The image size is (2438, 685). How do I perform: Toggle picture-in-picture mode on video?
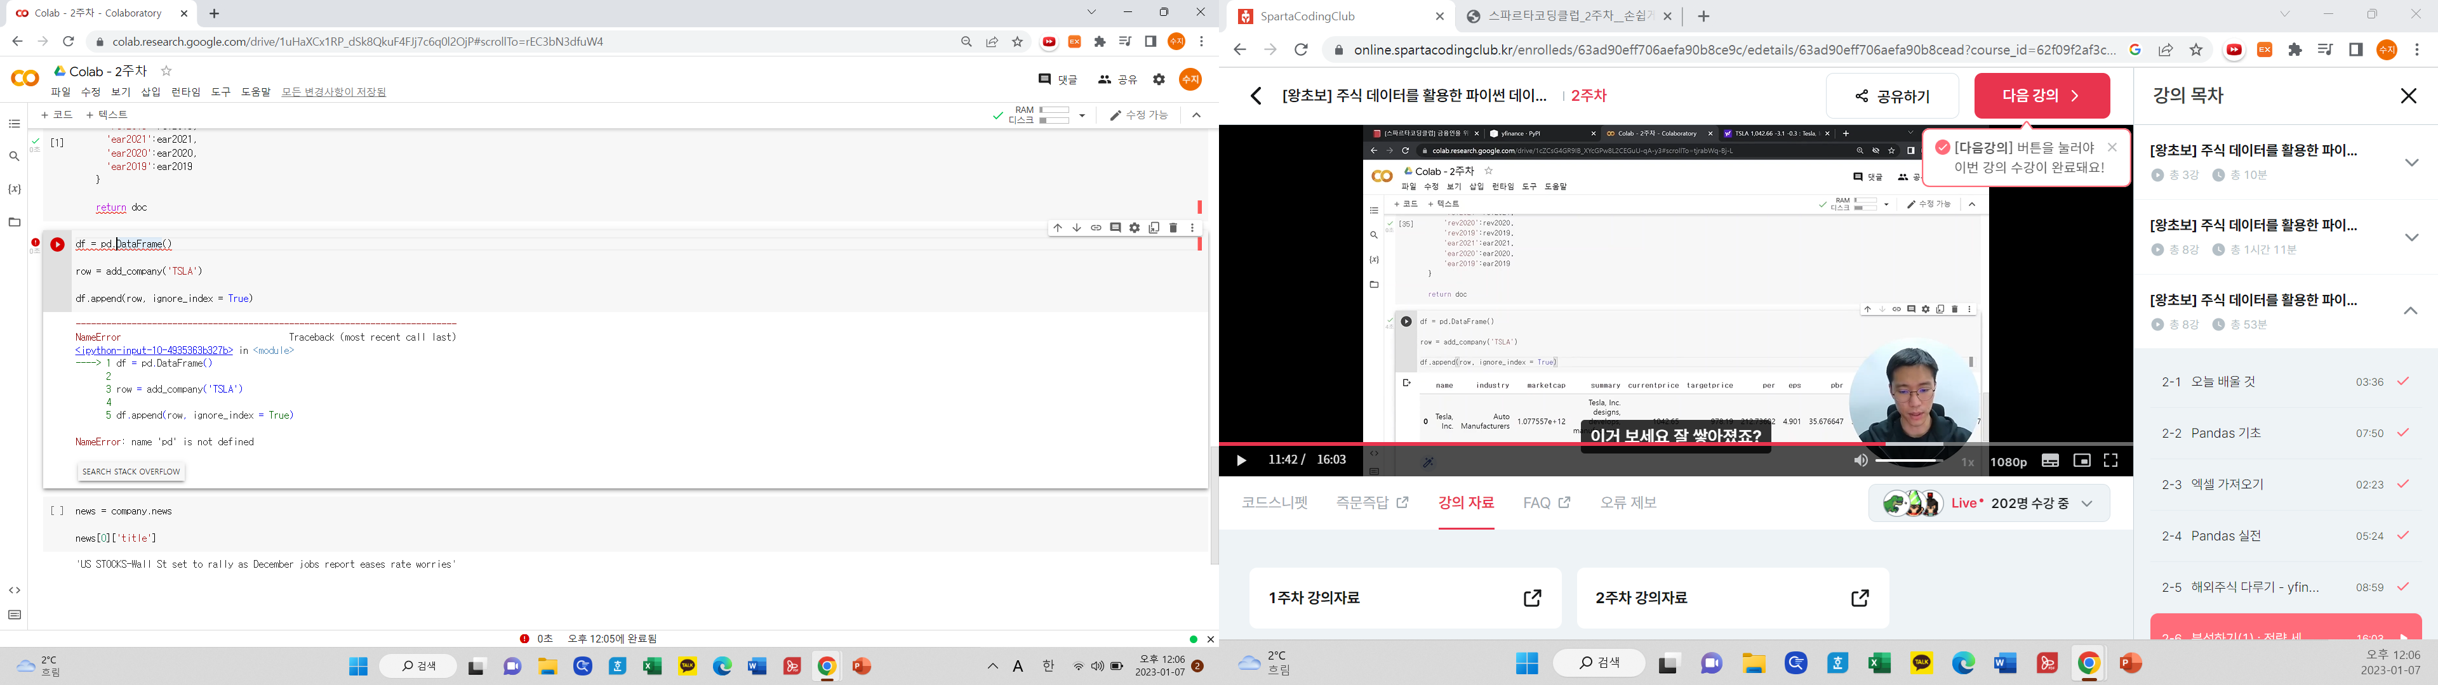click(x=2081, y=460)
